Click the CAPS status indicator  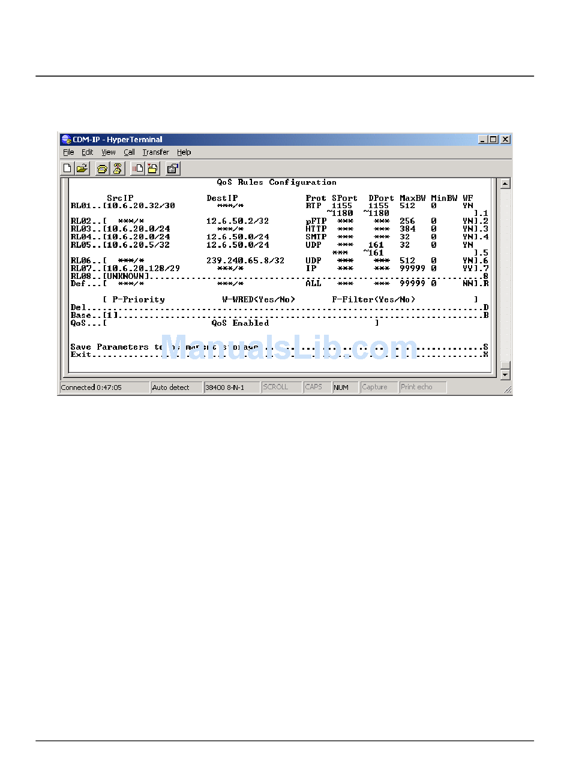[317, 387]
